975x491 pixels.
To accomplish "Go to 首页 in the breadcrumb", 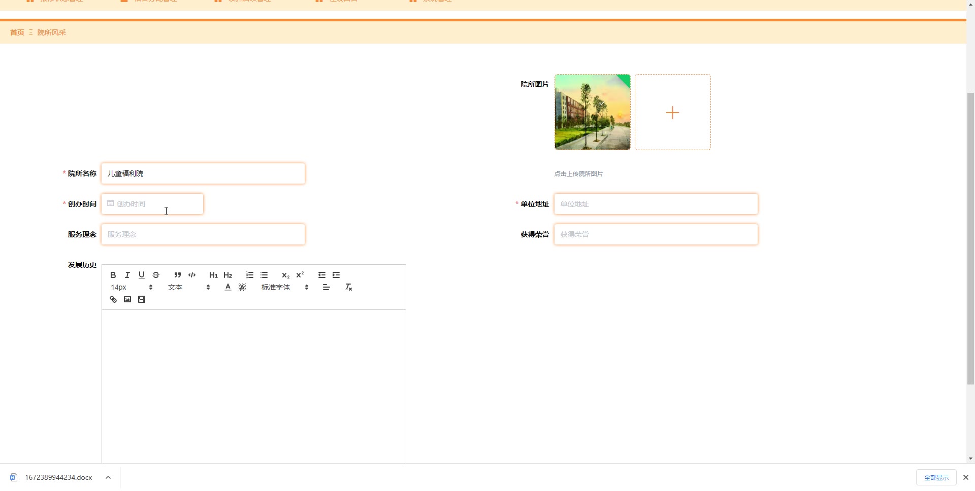I will tap(17, 32).
